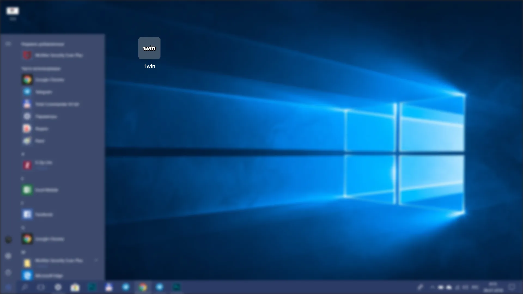Click the power button in start sidebar
523x294 pixels.
pyautogui.click(x=8, y=272)
